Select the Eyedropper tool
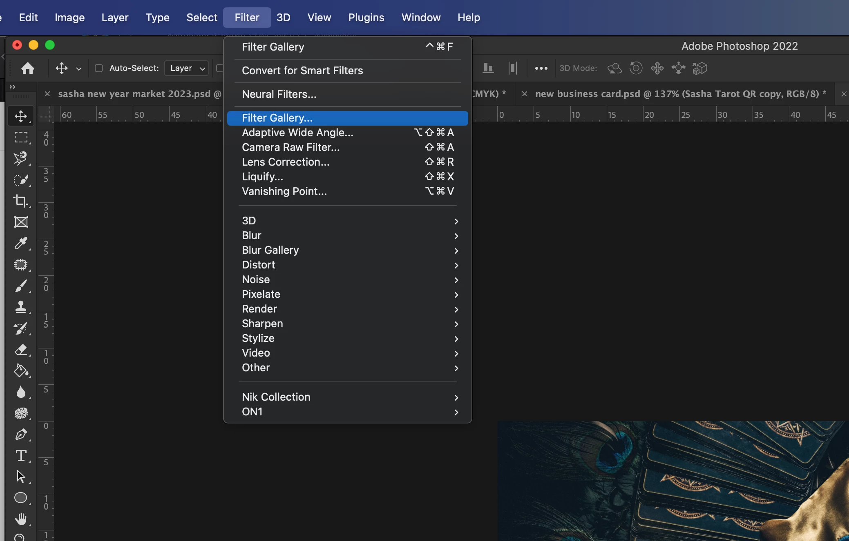The image size is (849, 541). [x=21, y=244]
